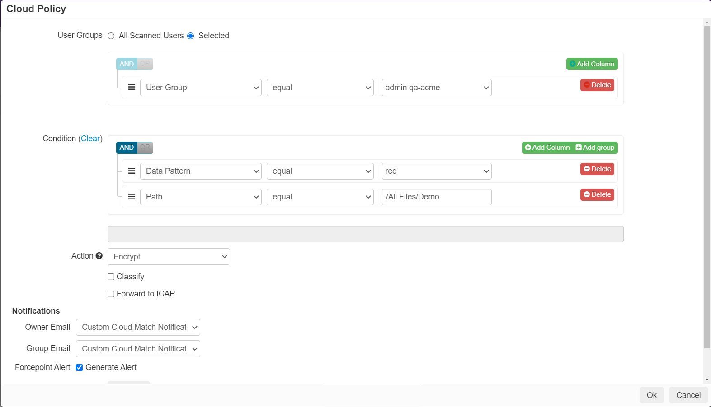Select the All Scanned Users radio button
This screenshot has width=711, height=407.
[x=111, y=36]
